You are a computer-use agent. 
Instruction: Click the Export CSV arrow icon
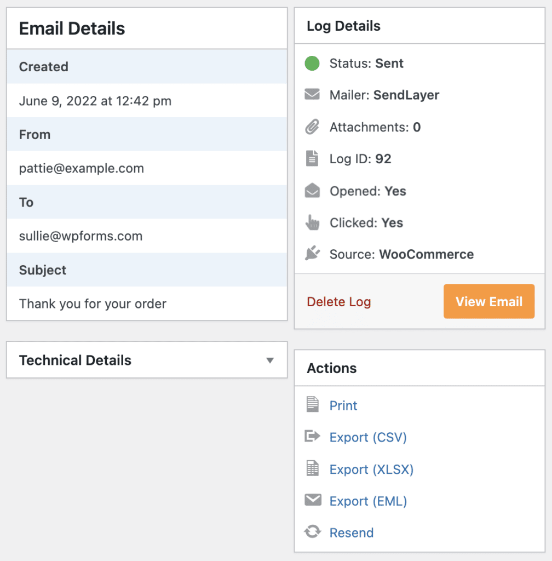click(312, 437)
